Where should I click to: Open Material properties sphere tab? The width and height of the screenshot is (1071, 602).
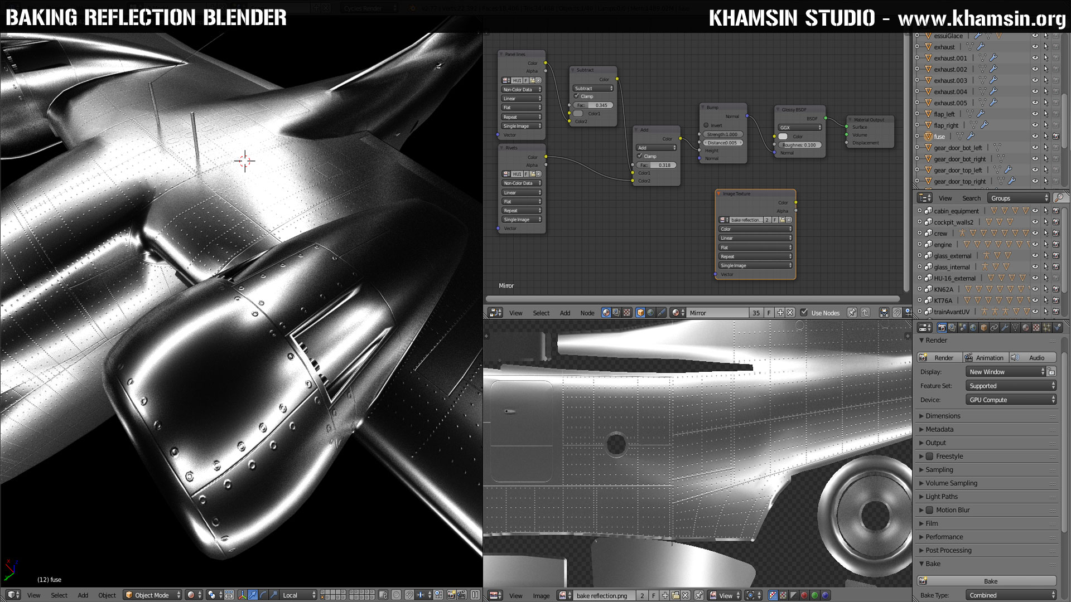[x=1026, y=328]
